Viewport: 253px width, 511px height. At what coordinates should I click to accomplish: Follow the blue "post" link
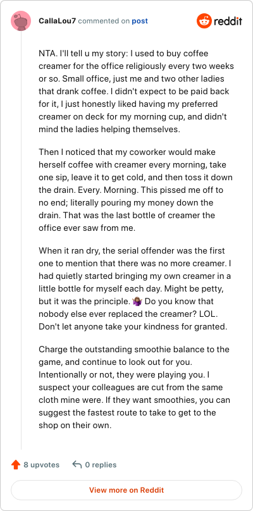point(140,21)
